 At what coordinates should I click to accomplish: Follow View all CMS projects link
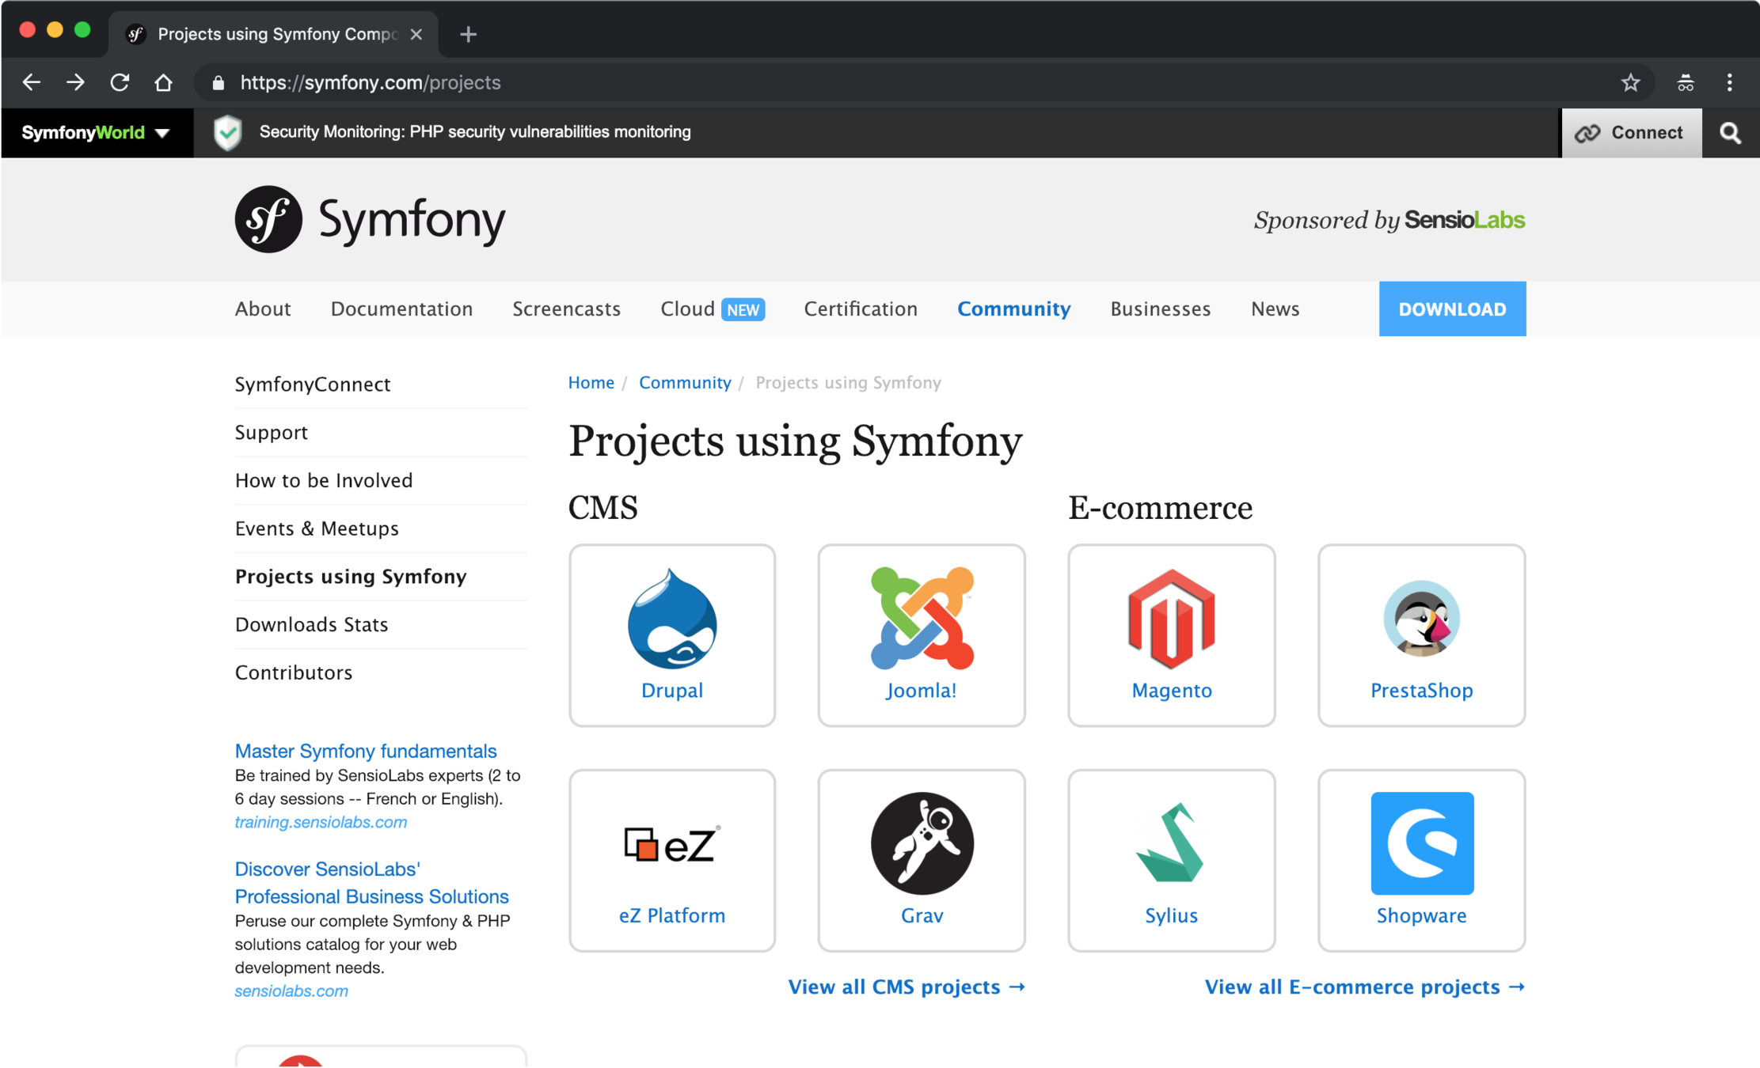[x=907, y=987]
